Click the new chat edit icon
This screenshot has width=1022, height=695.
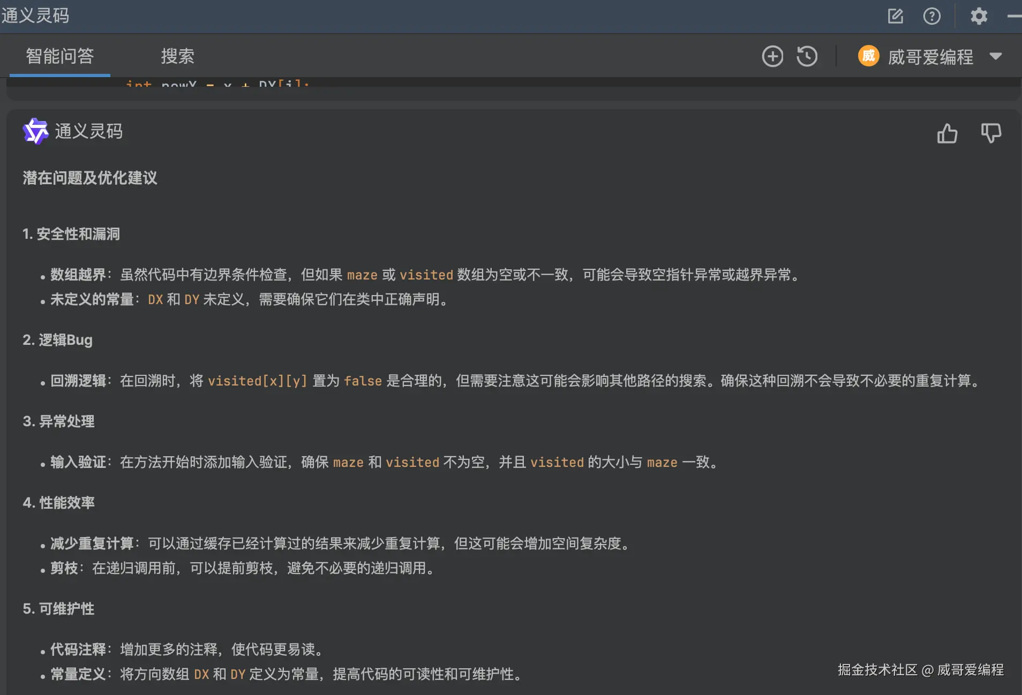pos(895,16)
